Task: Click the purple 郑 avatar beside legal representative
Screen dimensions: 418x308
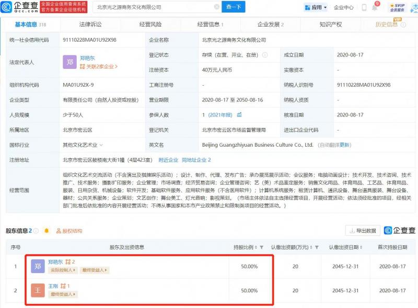Action: point(70,62)
